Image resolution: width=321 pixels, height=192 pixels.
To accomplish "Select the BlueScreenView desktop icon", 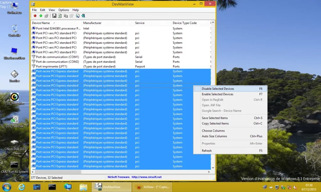I will tap(14, 53).
